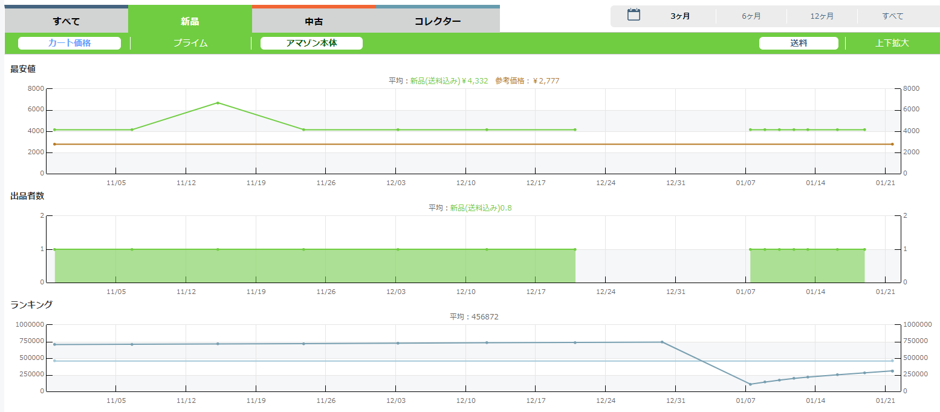
Task: Change the date range to 6ヶ月
Action: 751,16
